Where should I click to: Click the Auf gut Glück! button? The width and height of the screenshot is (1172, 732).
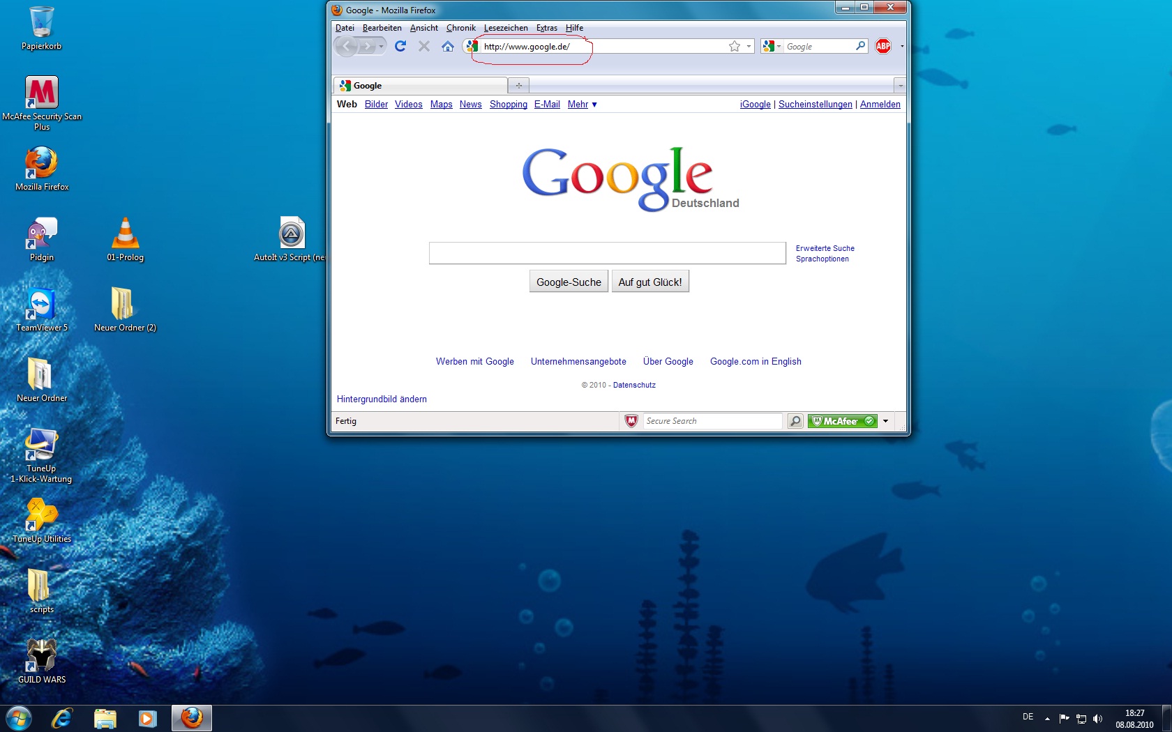click(x=650, y=282)
